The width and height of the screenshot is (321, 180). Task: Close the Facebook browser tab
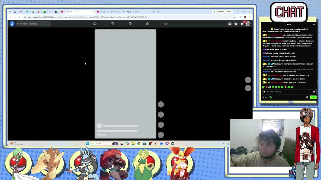click(93, 12)
